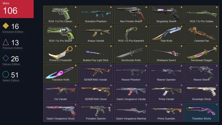Select the Transition Knife skin

pos(60,73)
